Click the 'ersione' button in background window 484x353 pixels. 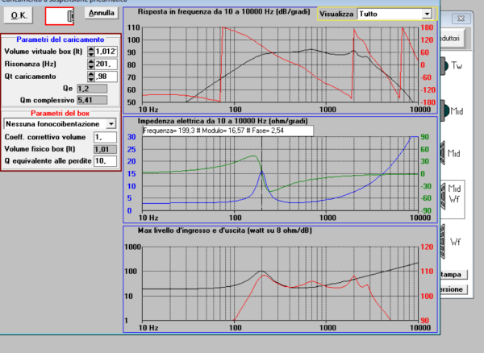(x=453, y=289)
